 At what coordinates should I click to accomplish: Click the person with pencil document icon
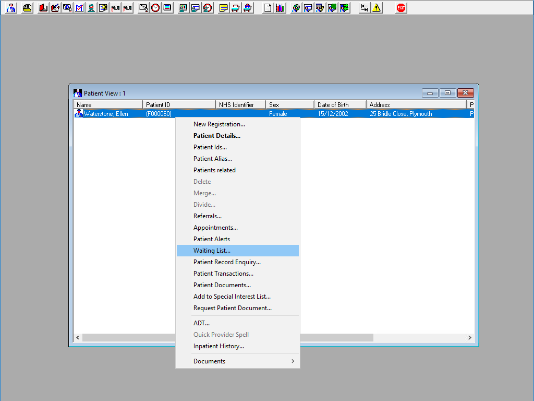coord(320,8)
